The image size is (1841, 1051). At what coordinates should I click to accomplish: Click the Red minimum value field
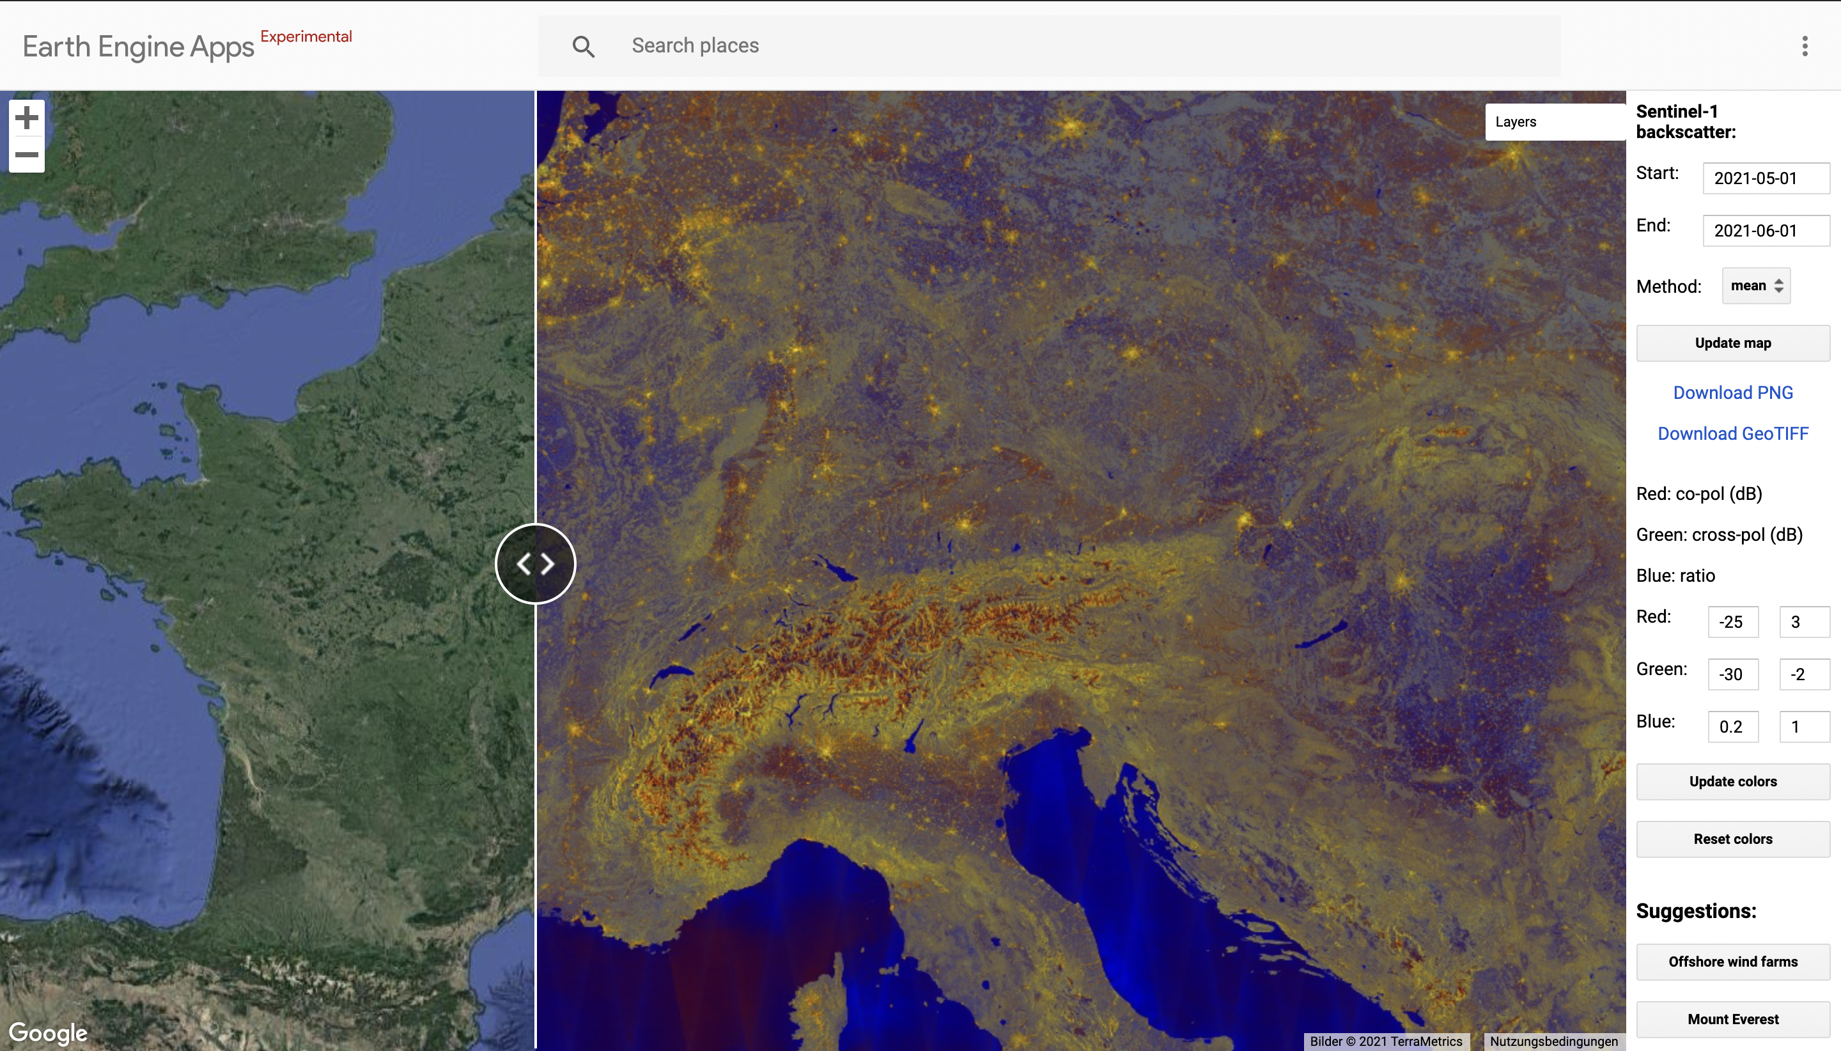point(1732,622)
